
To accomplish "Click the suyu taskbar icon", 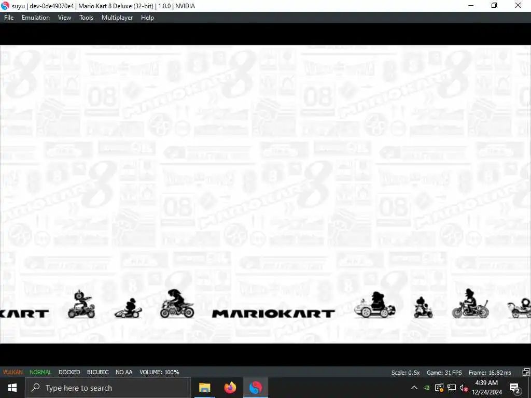I will coord(256,388).
